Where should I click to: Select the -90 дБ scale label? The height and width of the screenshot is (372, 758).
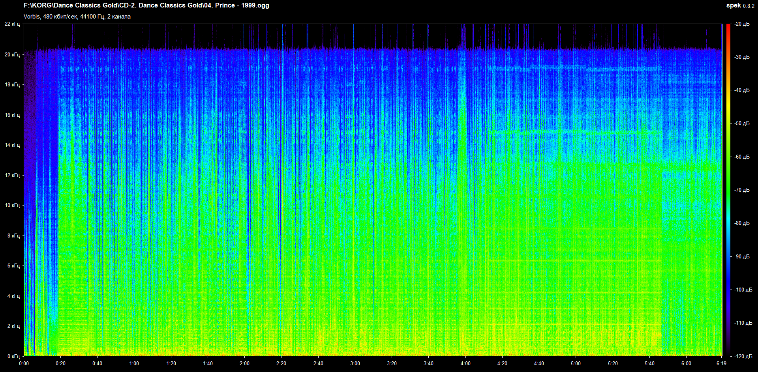(742, 256)
